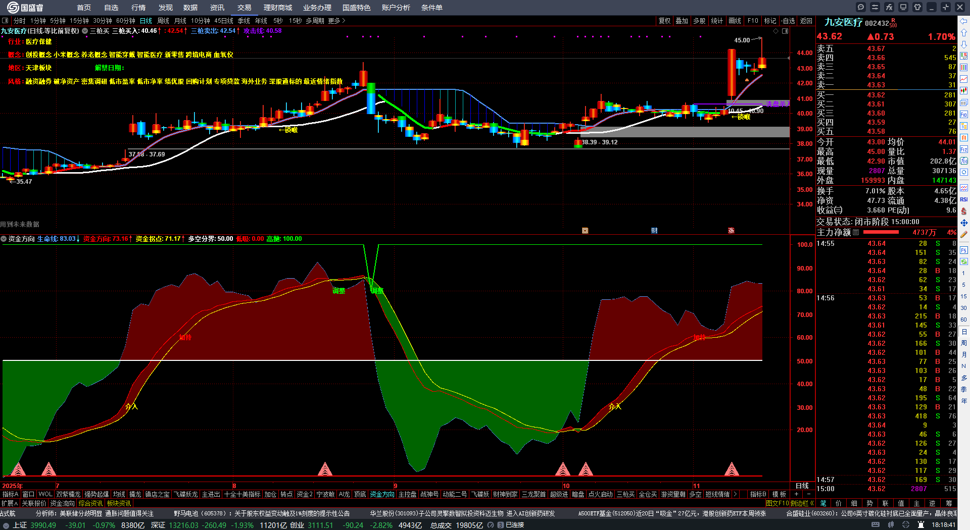
Task: Select the 主控盘 indicator tab
Action: point(407,494)
